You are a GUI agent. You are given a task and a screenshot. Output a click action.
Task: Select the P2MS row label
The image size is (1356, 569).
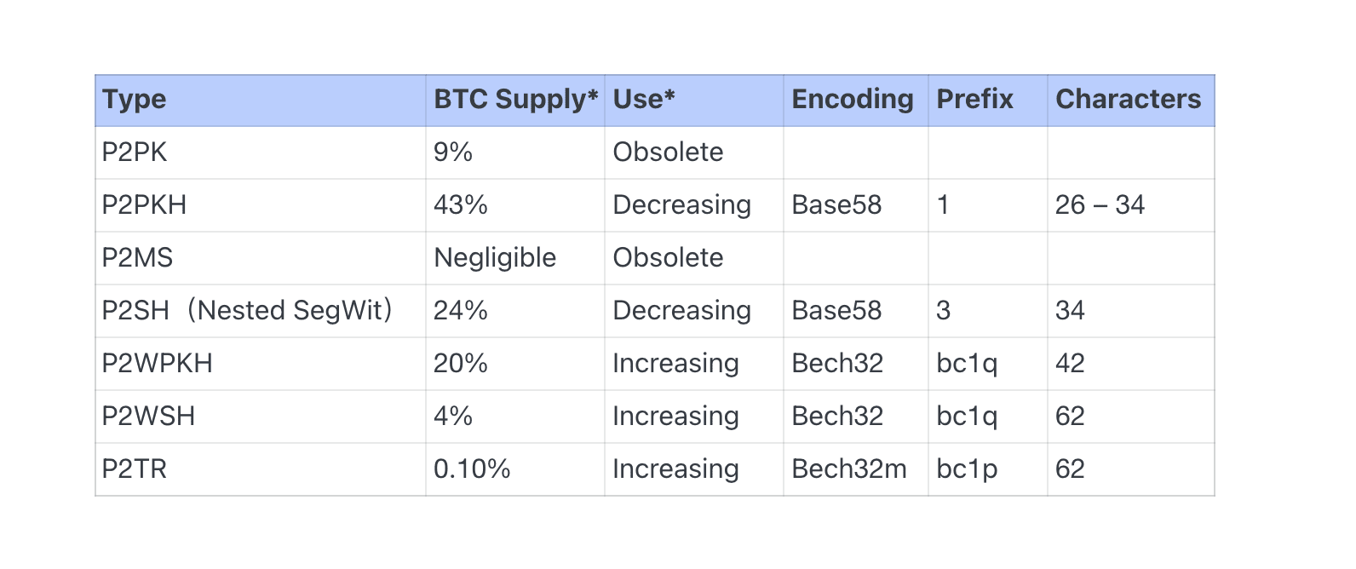pos(137,258)
